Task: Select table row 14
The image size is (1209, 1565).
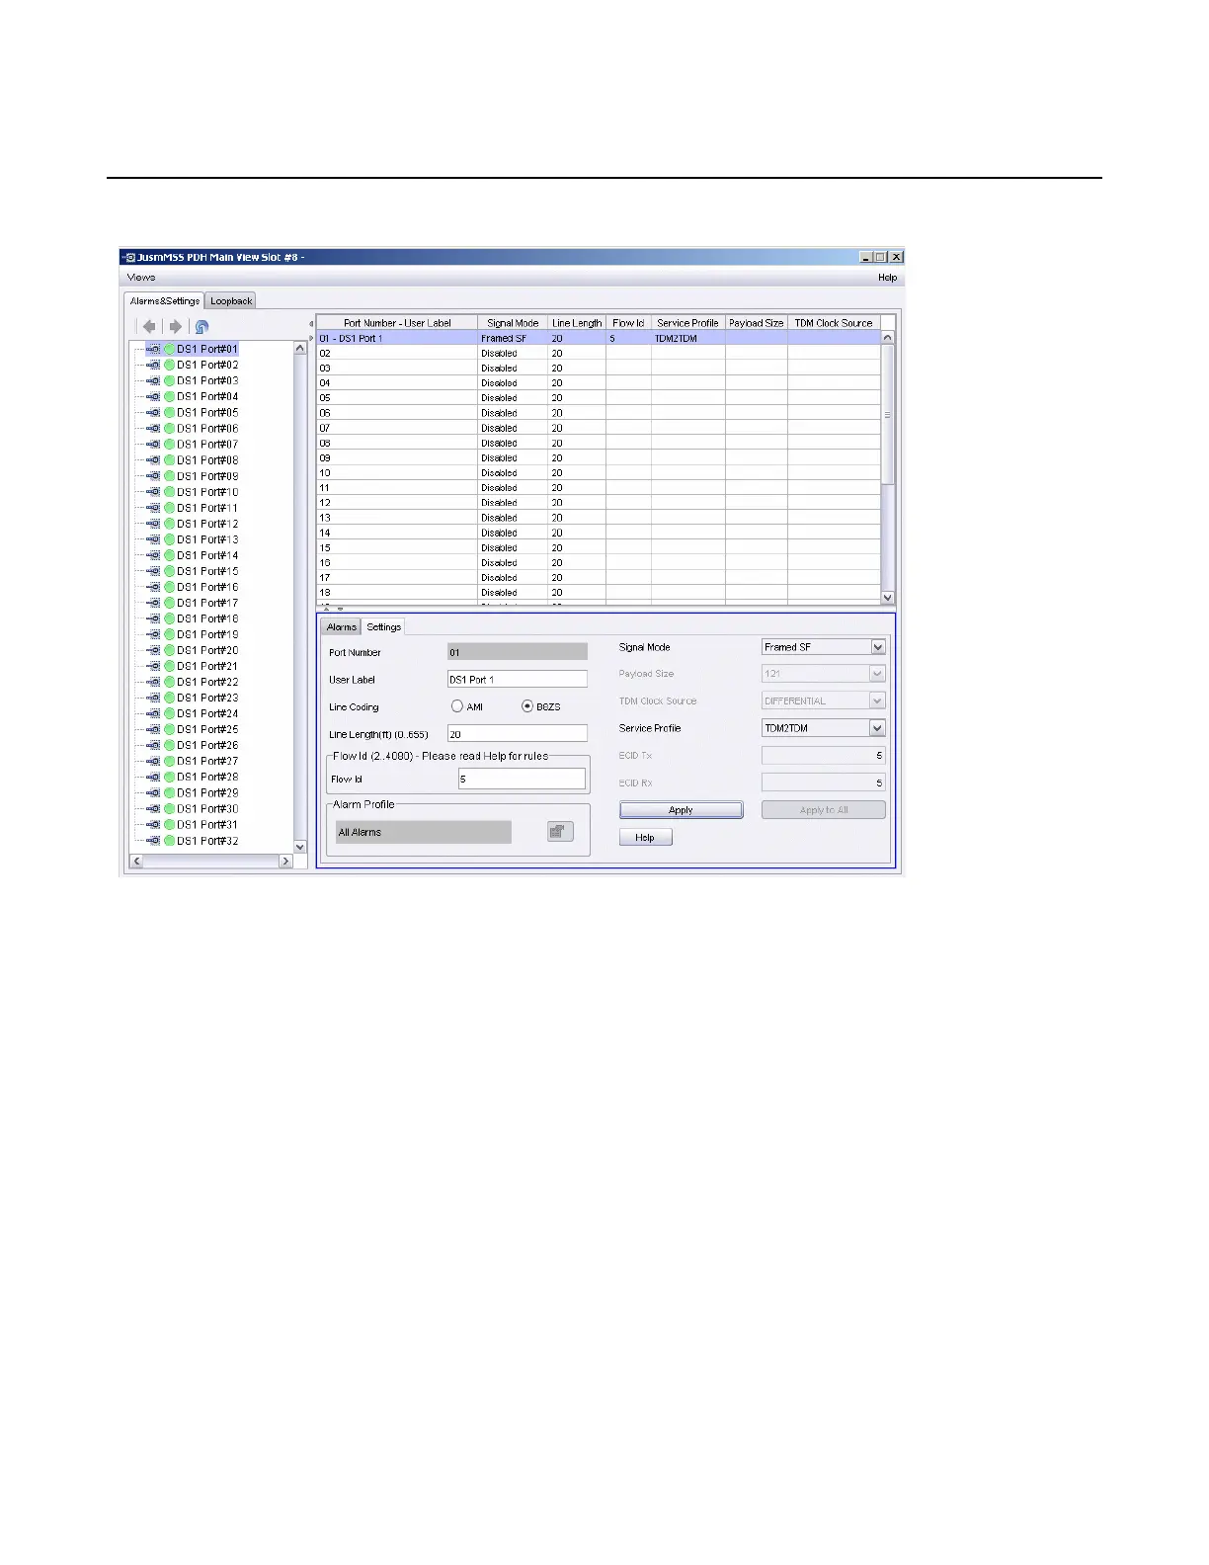Action: (599, 533)
